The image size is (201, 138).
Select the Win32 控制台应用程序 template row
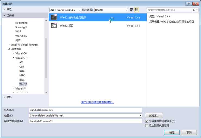coord(98,17)
